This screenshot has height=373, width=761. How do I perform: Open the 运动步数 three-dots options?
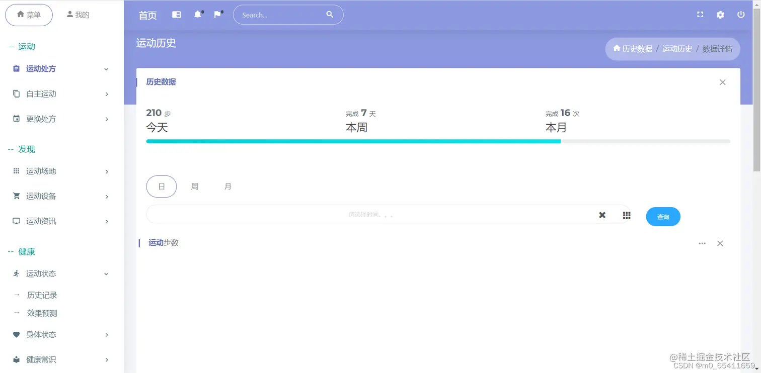point(702,243)
